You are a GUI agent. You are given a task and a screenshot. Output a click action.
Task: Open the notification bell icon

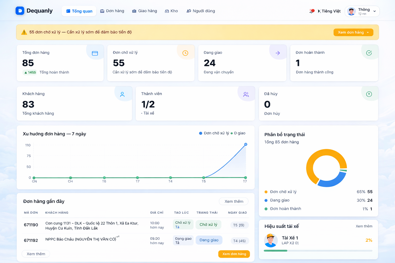(312, 11)
